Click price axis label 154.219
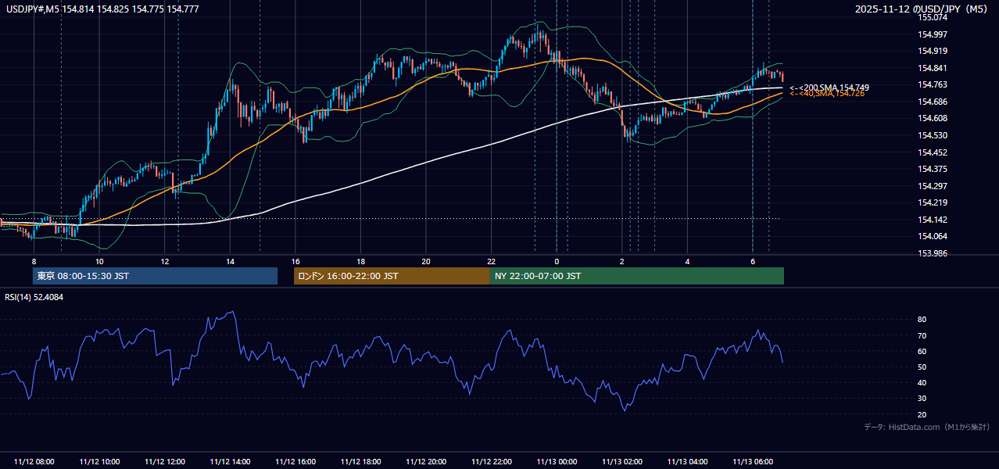Viewport: 999px width, 469px height. (932, 202)
